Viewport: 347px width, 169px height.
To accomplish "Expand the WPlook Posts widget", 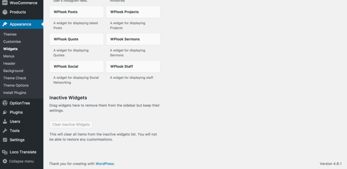I will (77, 12).
